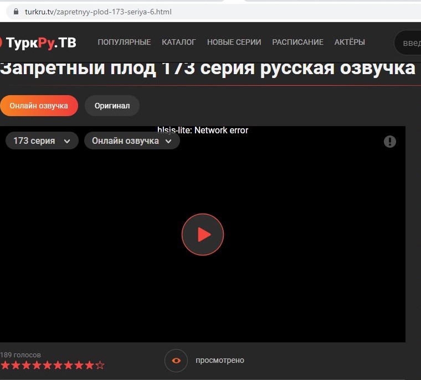Select the orange Онлайн озвучка toggle button
Viewport: 421px width, 380px height.
click(x=39, y=106)
